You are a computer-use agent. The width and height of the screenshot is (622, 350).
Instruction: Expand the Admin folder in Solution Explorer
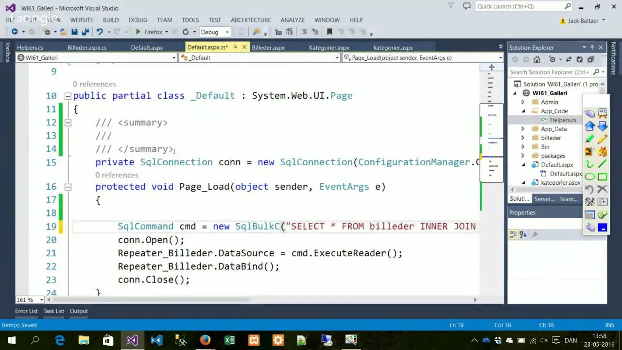point(523,102)
